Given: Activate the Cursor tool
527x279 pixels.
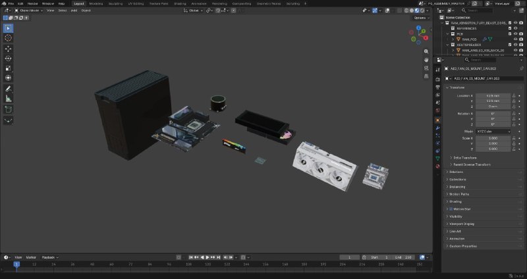Looking at the screenshot, I should pos(9,38).
